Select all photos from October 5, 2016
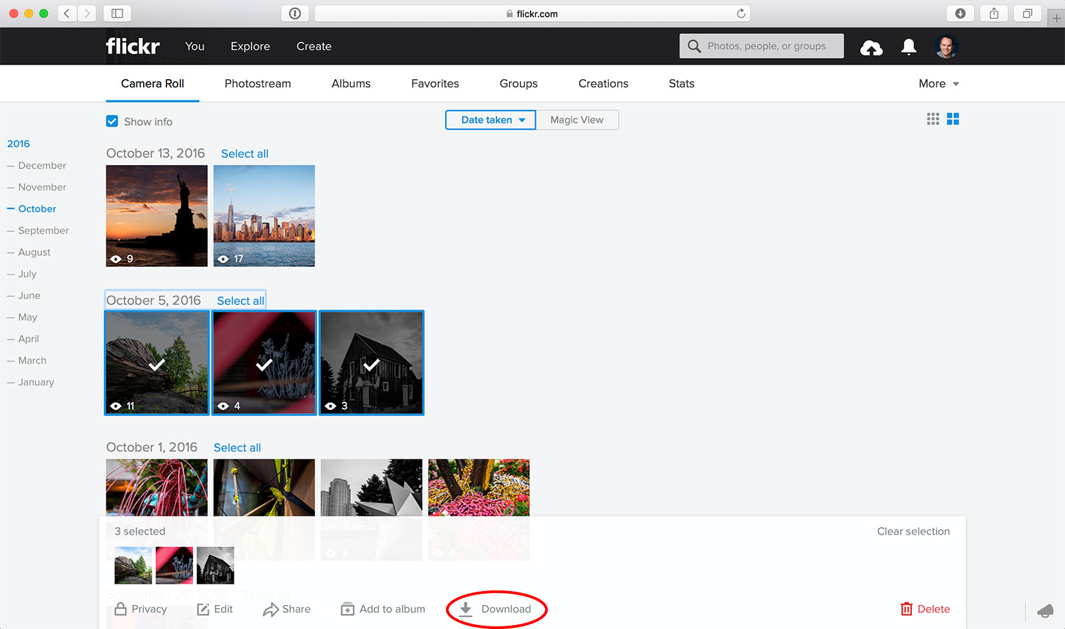Screen dimensions: 1065x629 (x=241, y=301)
